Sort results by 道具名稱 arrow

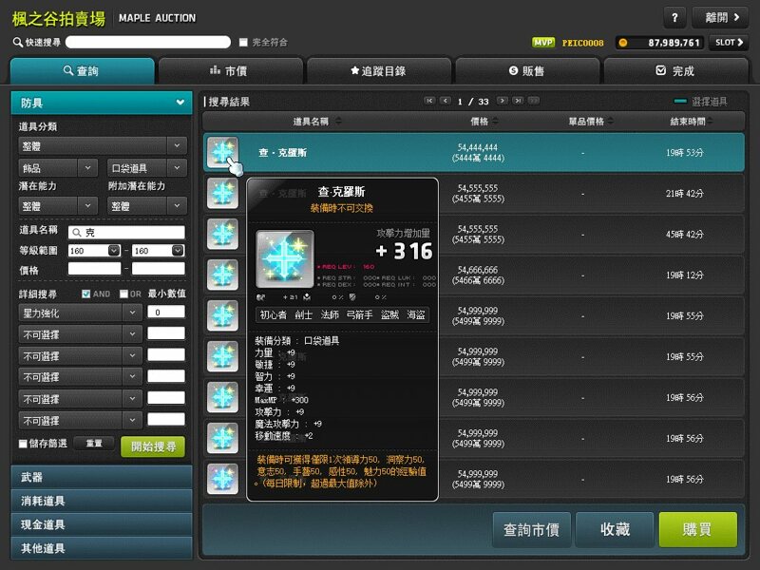[x=338, y=121]
